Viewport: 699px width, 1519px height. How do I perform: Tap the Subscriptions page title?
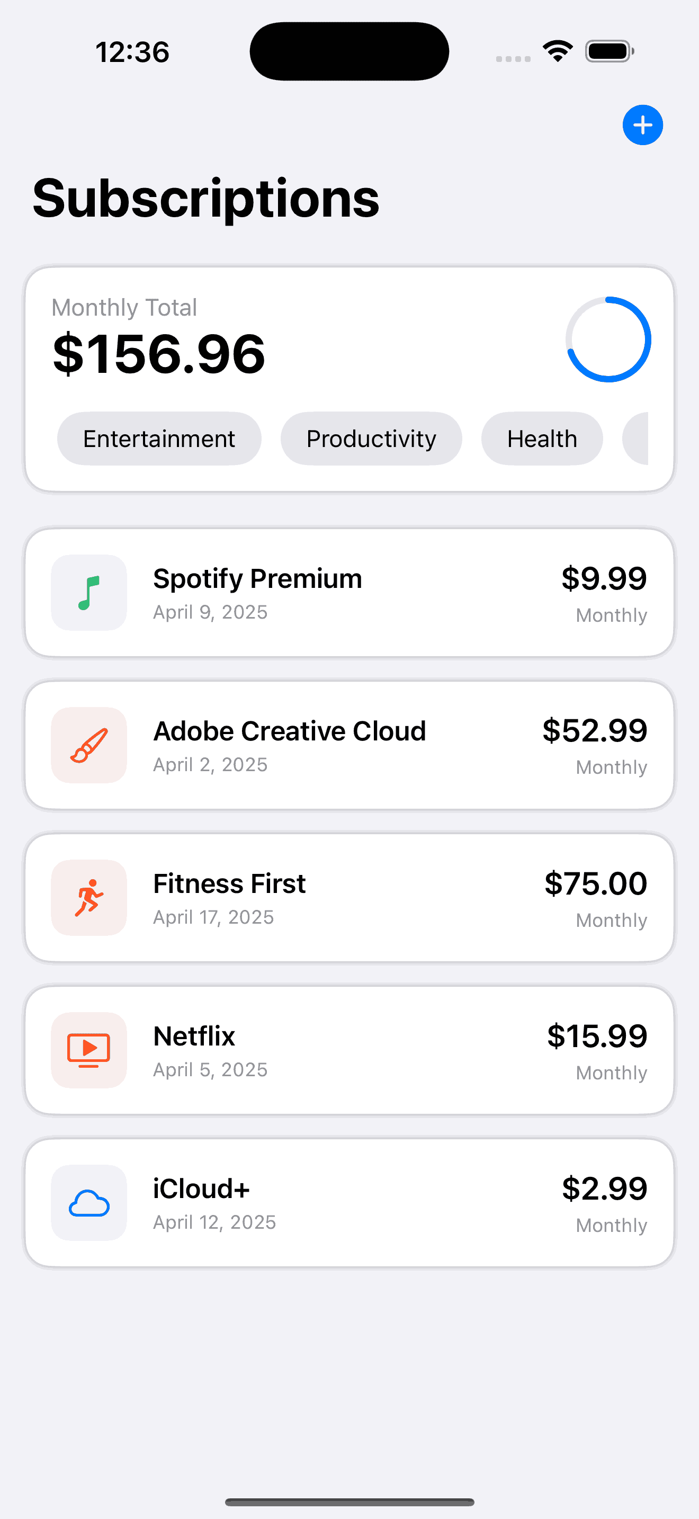tap(205, 198)
